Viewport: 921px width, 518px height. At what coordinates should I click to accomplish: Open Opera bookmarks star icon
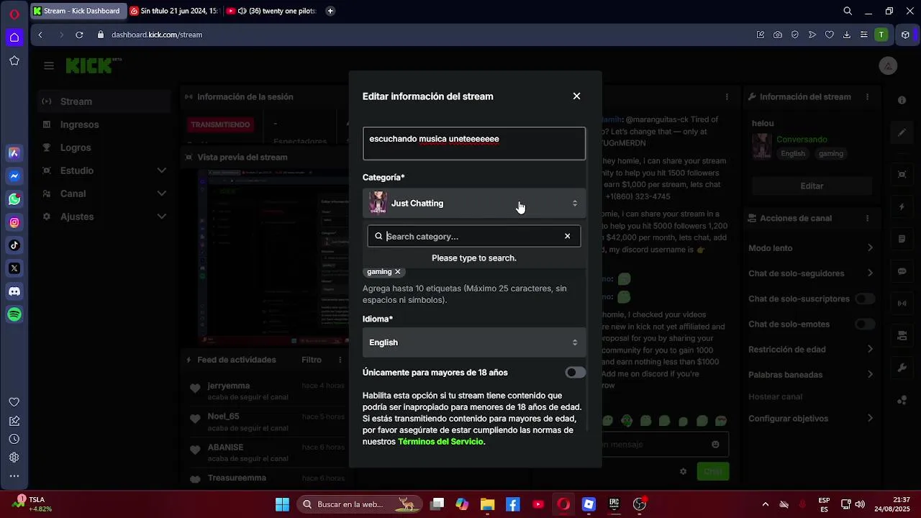pos(14,60)
